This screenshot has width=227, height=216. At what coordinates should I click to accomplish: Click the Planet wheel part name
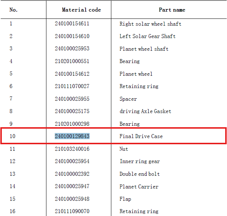136,74
